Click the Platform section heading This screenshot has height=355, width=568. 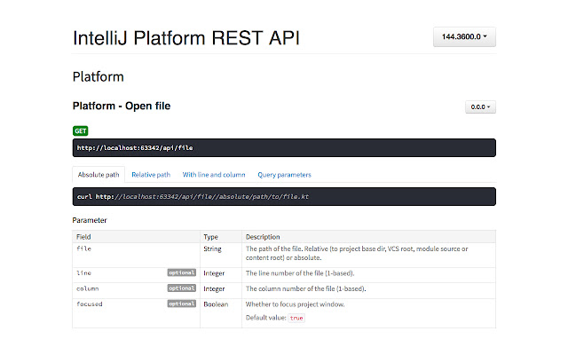98,77
